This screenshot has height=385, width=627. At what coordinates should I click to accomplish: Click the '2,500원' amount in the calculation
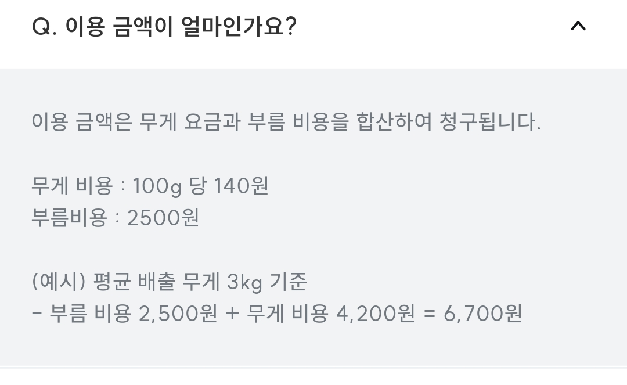click(178, 314)
